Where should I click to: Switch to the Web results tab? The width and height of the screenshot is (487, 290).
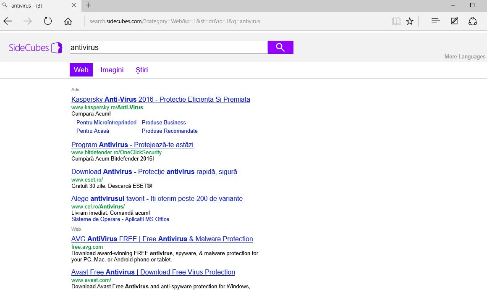(81, 70)
